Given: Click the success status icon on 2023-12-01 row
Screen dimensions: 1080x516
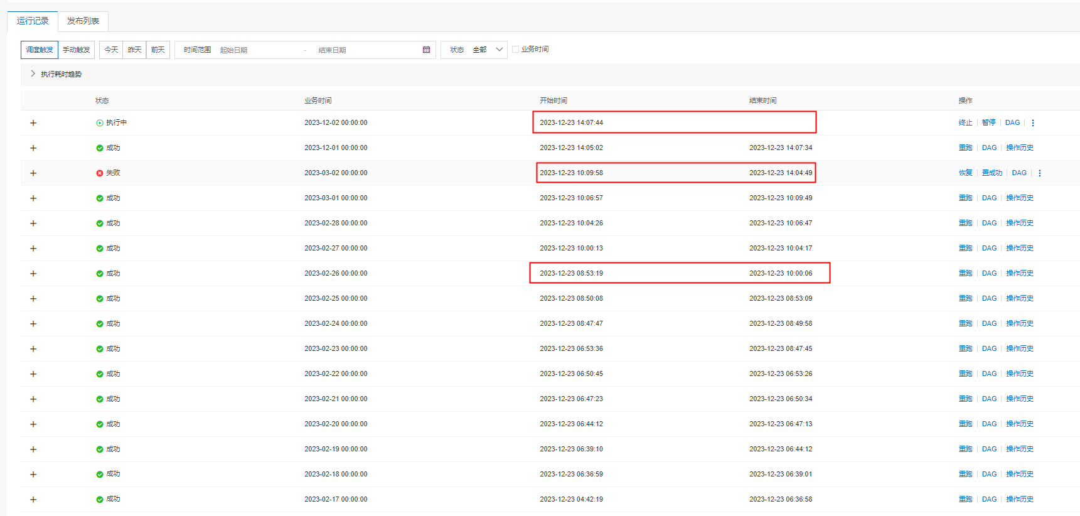Looking at the screenshot, I should [x=100, y=148].
